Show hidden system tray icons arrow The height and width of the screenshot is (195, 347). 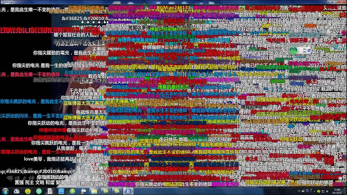click(314, 191)
